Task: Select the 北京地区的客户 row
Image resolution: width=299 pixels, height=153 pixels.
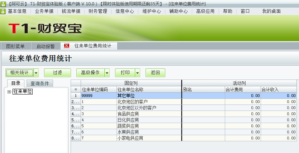Action: click(x=184, y=102)
